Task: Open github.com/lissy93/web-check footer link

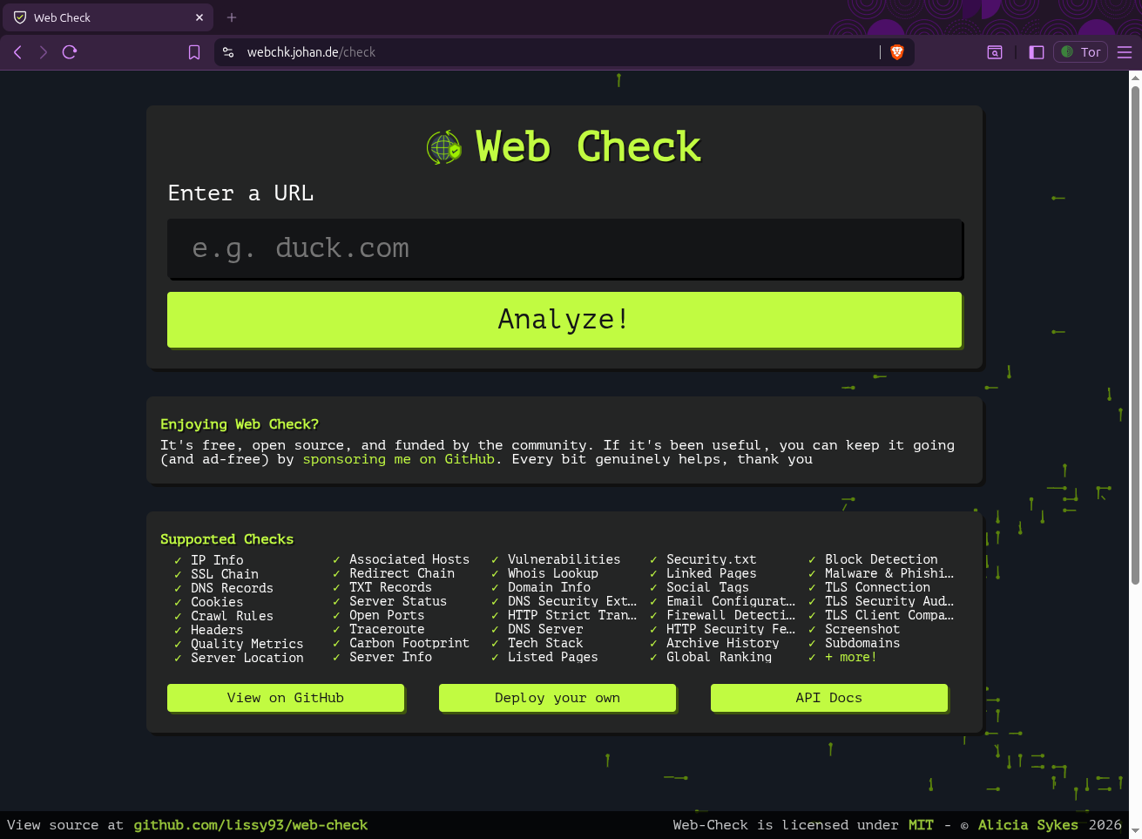Action: 251,825
